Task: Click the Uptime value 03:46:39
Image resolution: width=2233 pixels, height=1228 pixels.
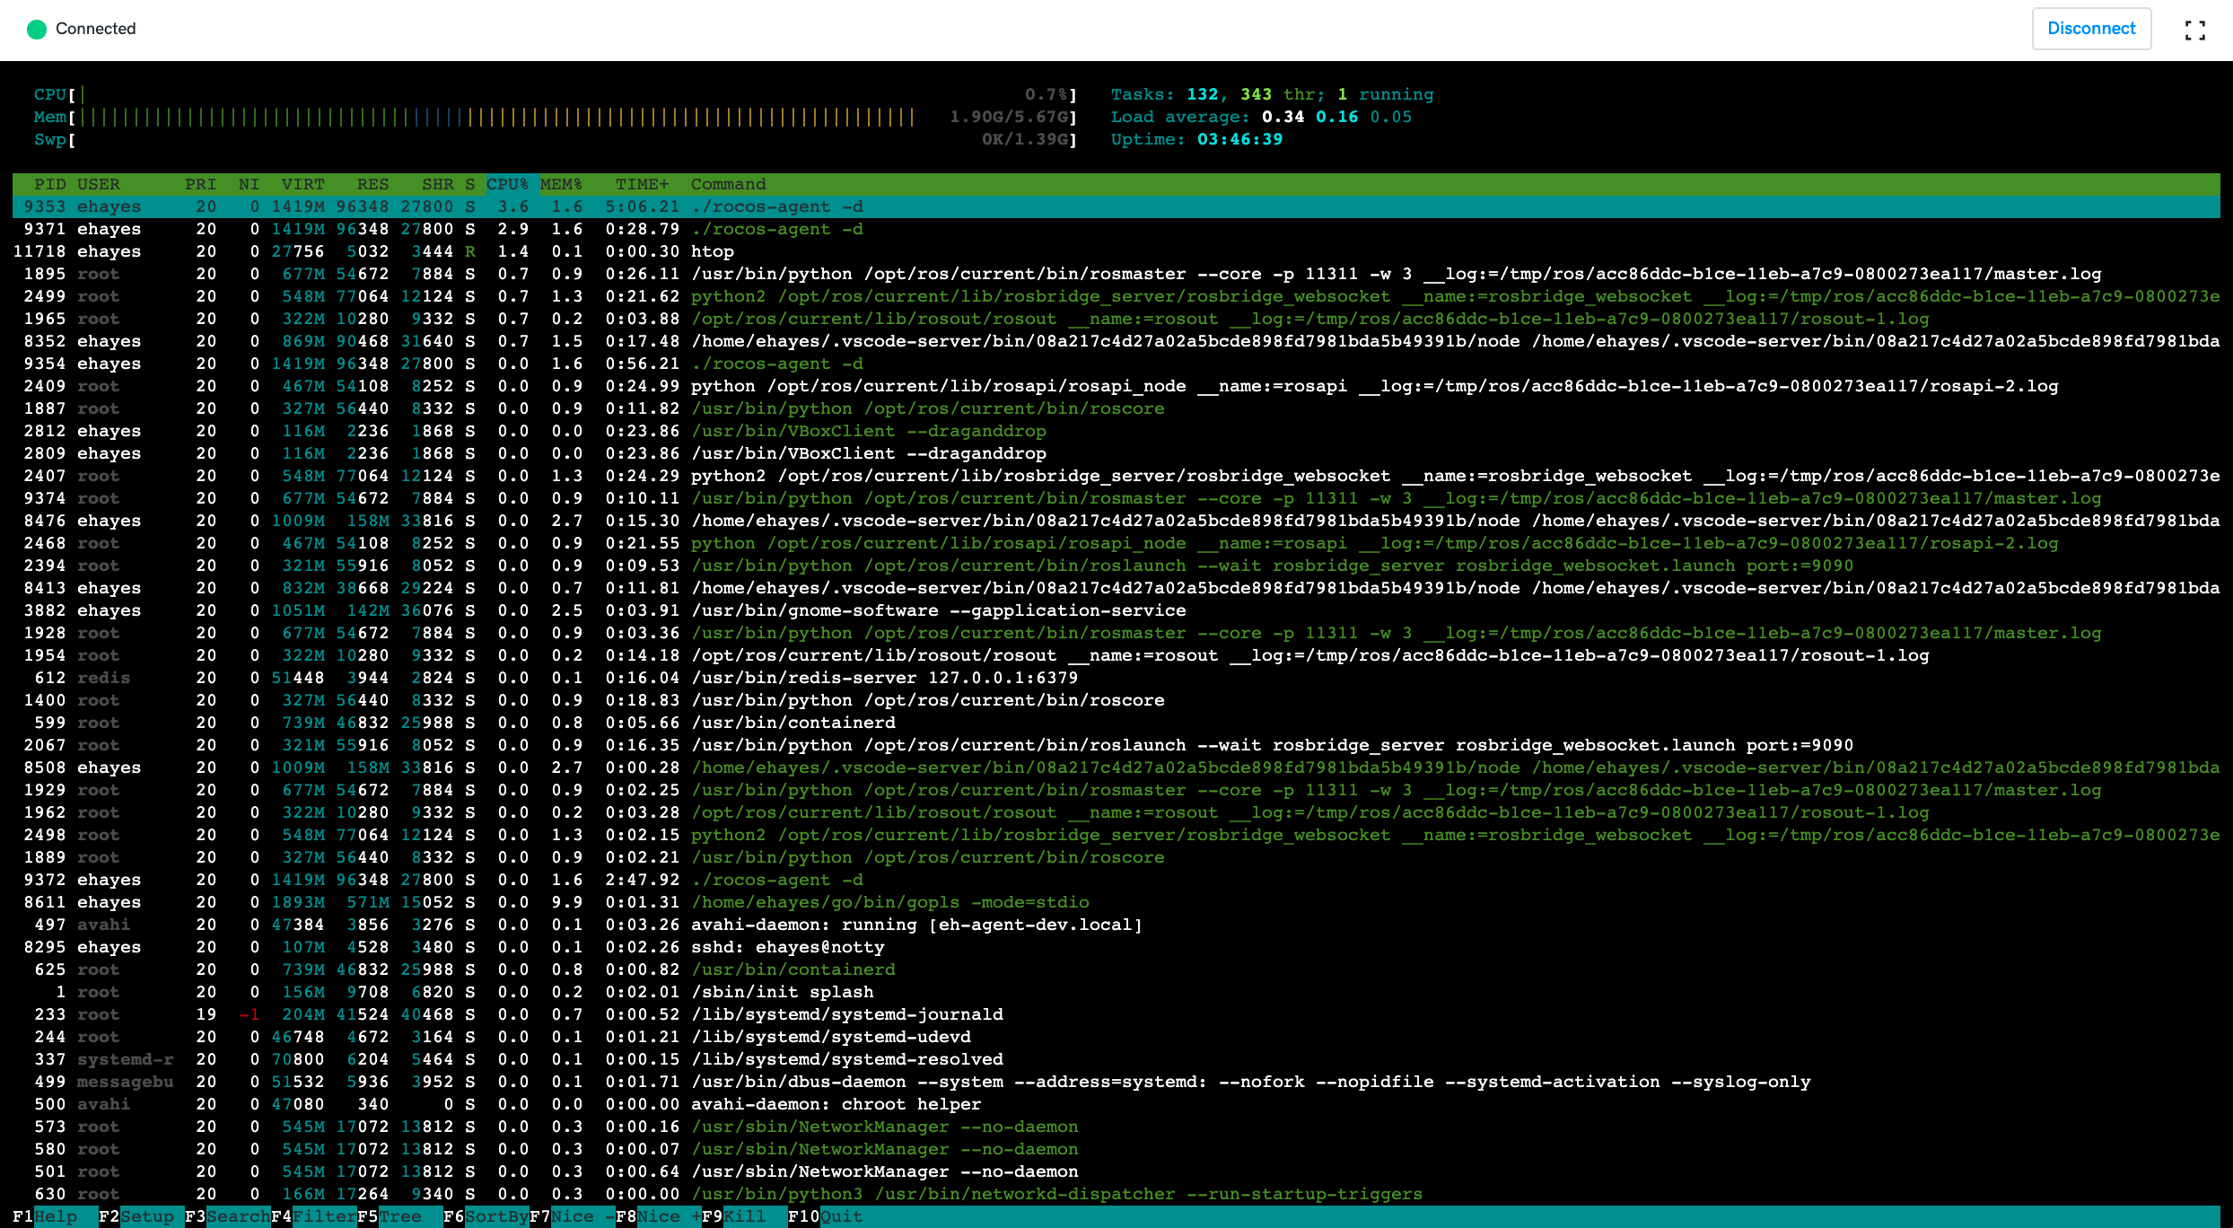Action: point(1239,139)
